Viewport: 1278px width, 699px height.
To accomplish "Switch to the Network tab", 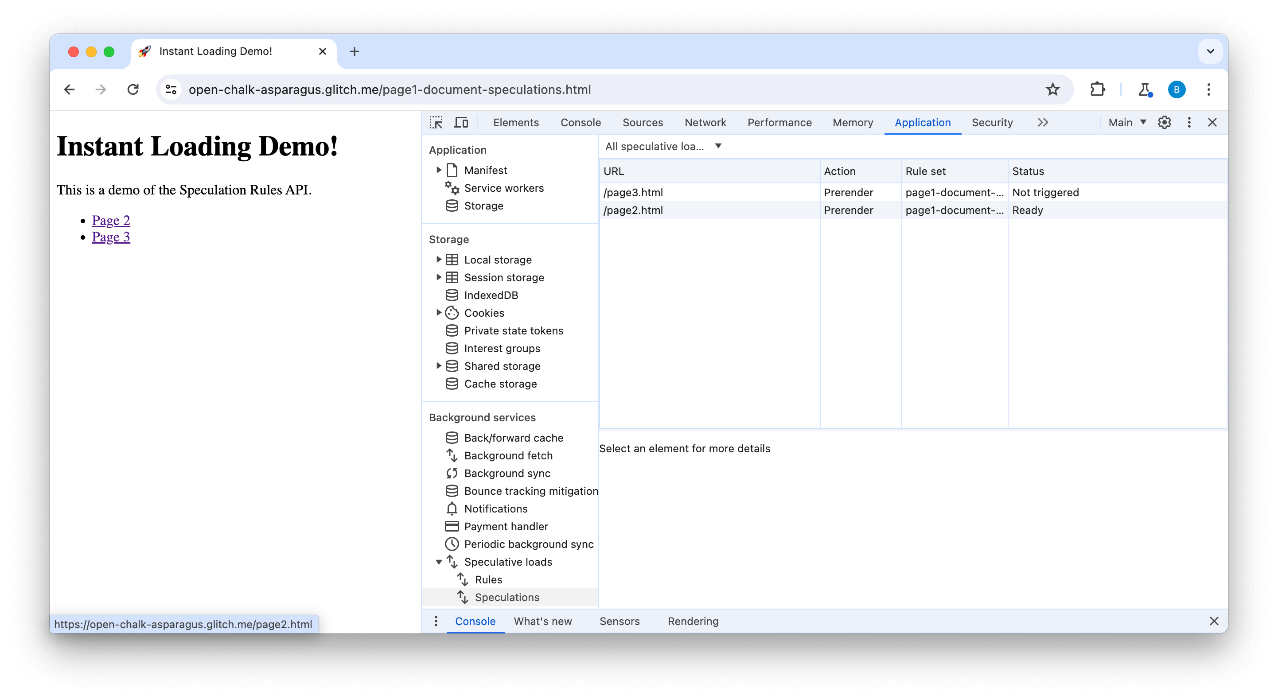I will pyautogui.click(x=706, y=122).
